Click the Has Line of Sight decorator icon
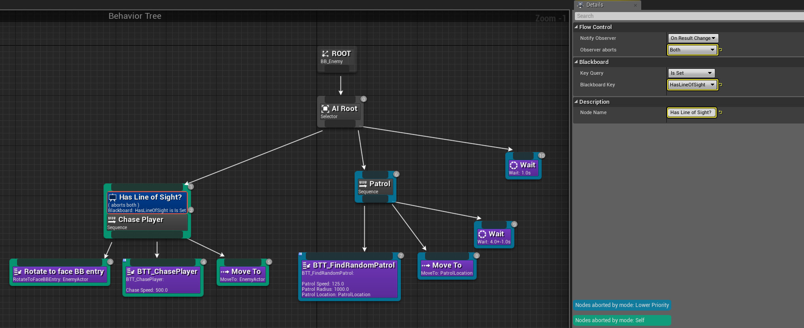The image size is (804, 328). coord(113,197)
